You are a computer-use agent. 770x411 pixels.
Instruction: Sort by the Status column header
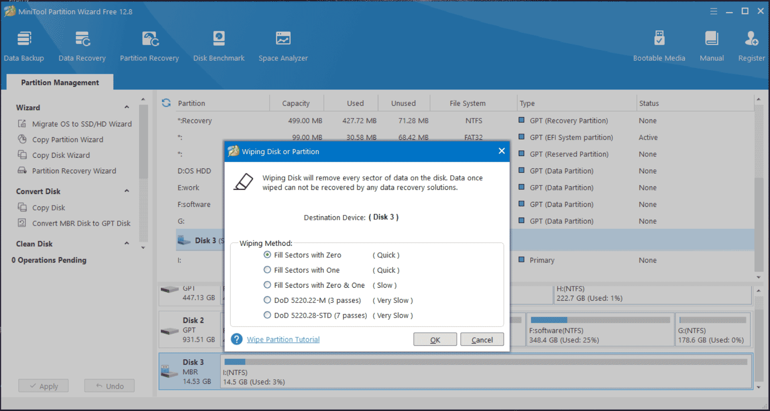click(x=695, y=103)
